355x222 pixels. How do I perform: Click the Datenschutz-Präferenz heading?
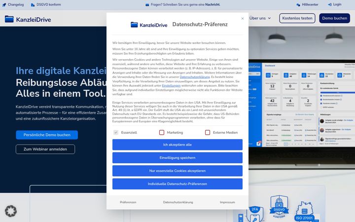[200, 24]
